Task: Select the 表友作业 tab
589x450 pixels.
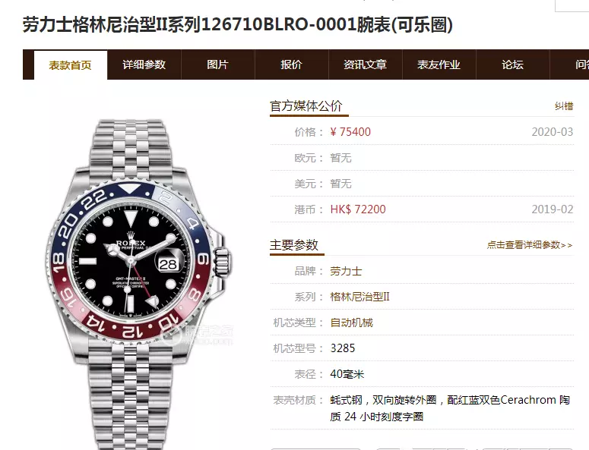Action: click(439, 65)
